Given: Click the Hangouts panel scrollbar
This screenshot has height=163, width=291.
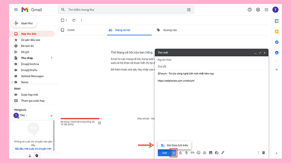Looking at the screenshot, I should (54, 135).
